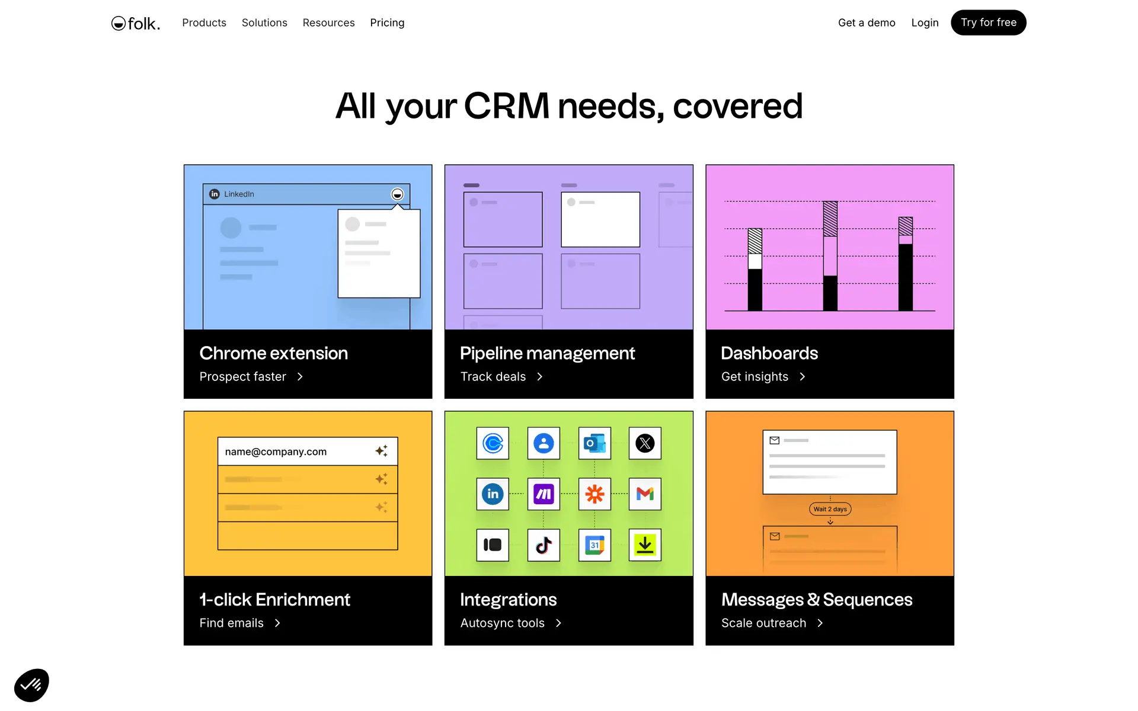
Task: Open the double-checkmark widget at bottom left
Action: pyautogui.click(x=31, y=685)
